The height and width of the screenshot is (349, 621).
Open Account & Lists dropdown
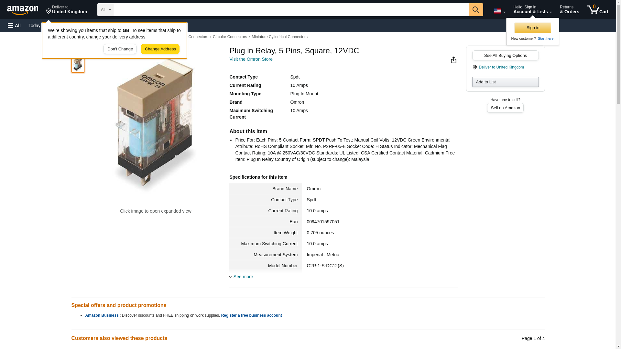click(532, 10)
